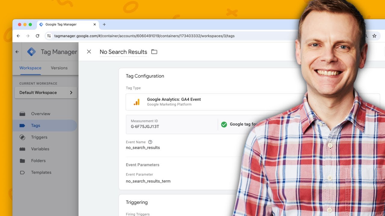Close the Google Tag Manager tab
The height and width of the screenshot is (216, 385).
95,25
